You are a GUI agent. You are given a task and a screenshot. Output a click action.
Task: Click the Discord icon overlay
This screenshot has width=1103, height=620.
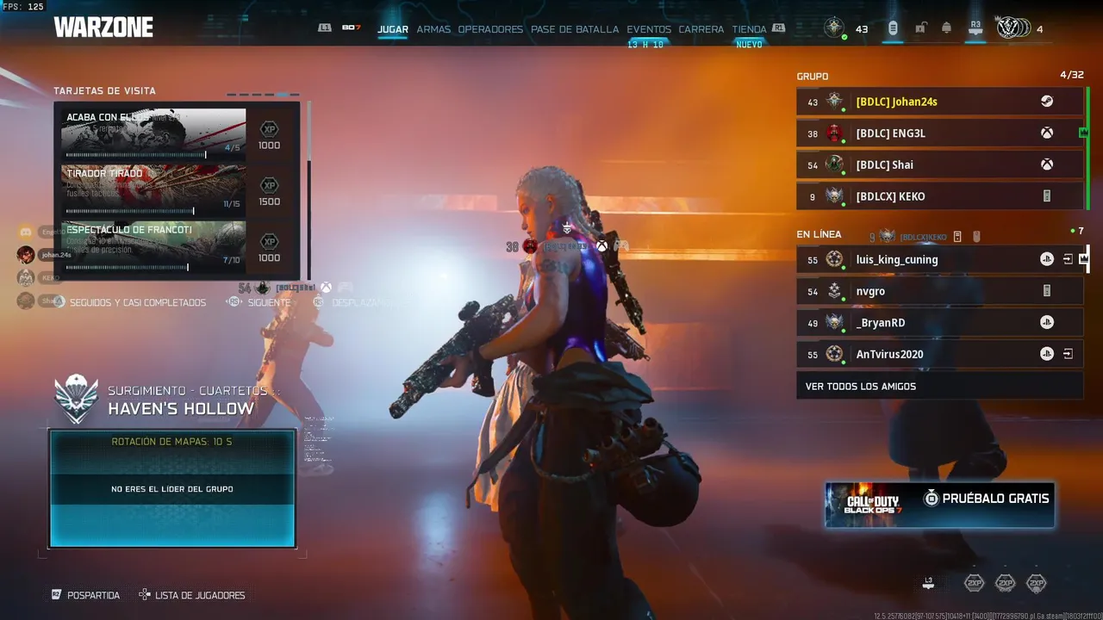[26, 232]
